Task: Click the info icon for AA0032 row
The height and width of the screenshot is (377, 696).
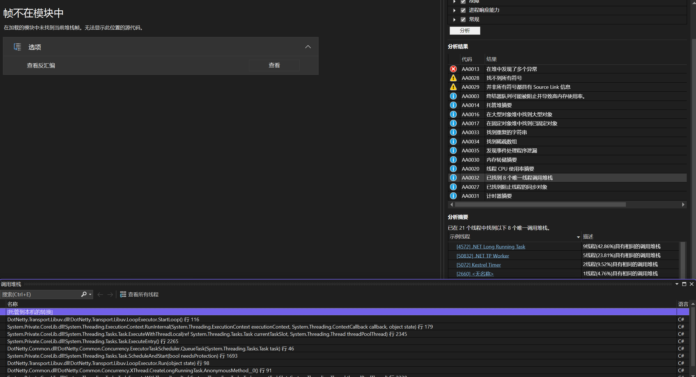Action: tap(453, 178)
